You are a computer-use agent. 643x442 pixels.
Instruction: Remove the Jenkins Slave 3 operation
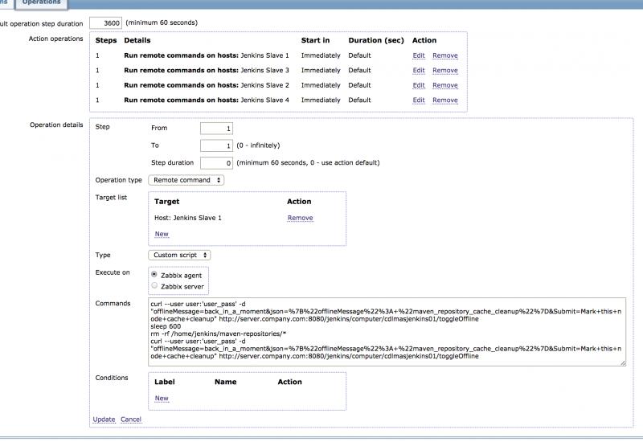[x=444, y=71]
